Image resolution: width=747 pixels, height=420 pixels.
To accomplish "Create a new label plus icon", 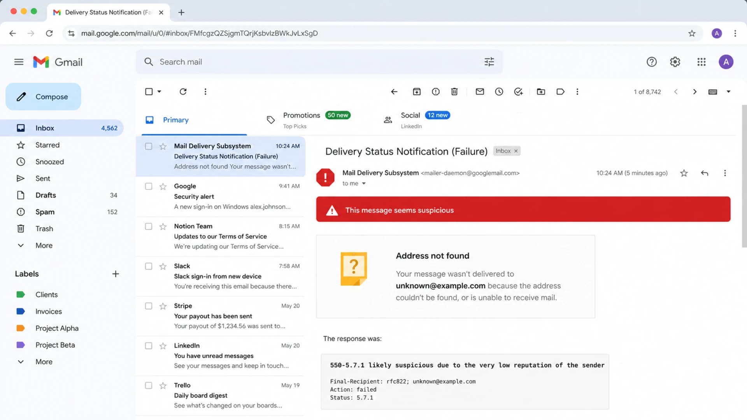I will [116, 274].
